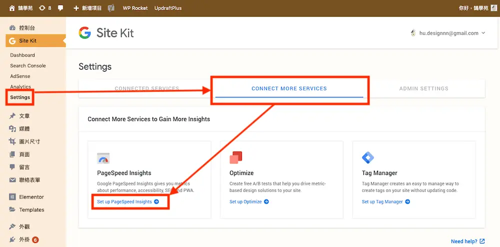Click the plus icon for 新增項目
500x247 pixels.
[x=76, y=8]
